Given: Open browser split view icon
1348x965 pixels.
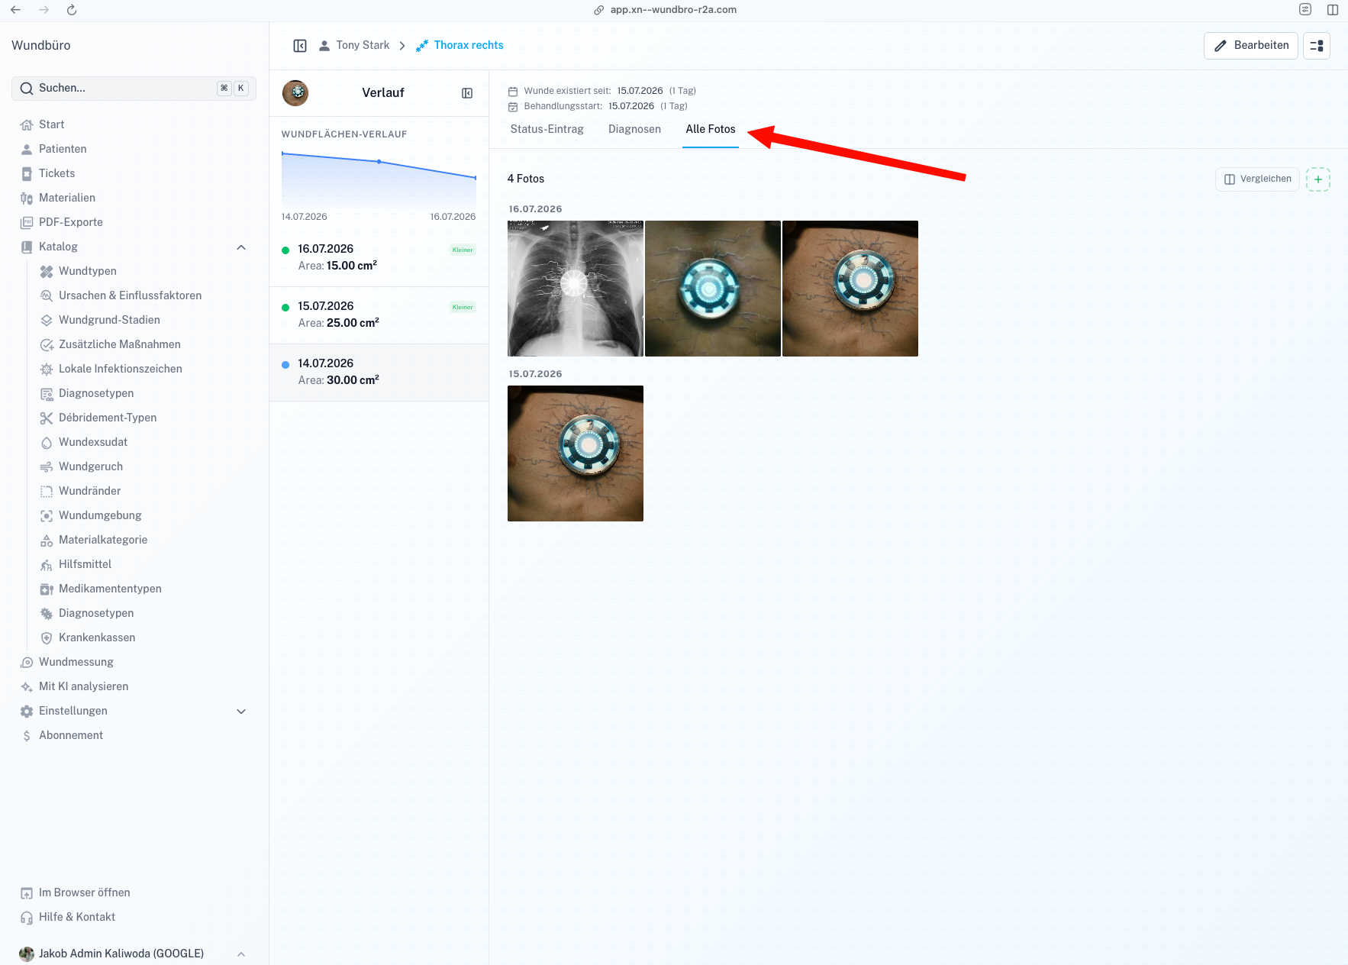Looking at the screenshot, I should click(x=1333, y=10).
